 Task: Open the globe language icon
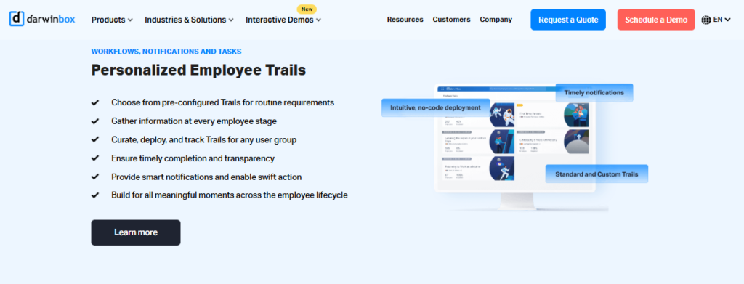point(706,20)
